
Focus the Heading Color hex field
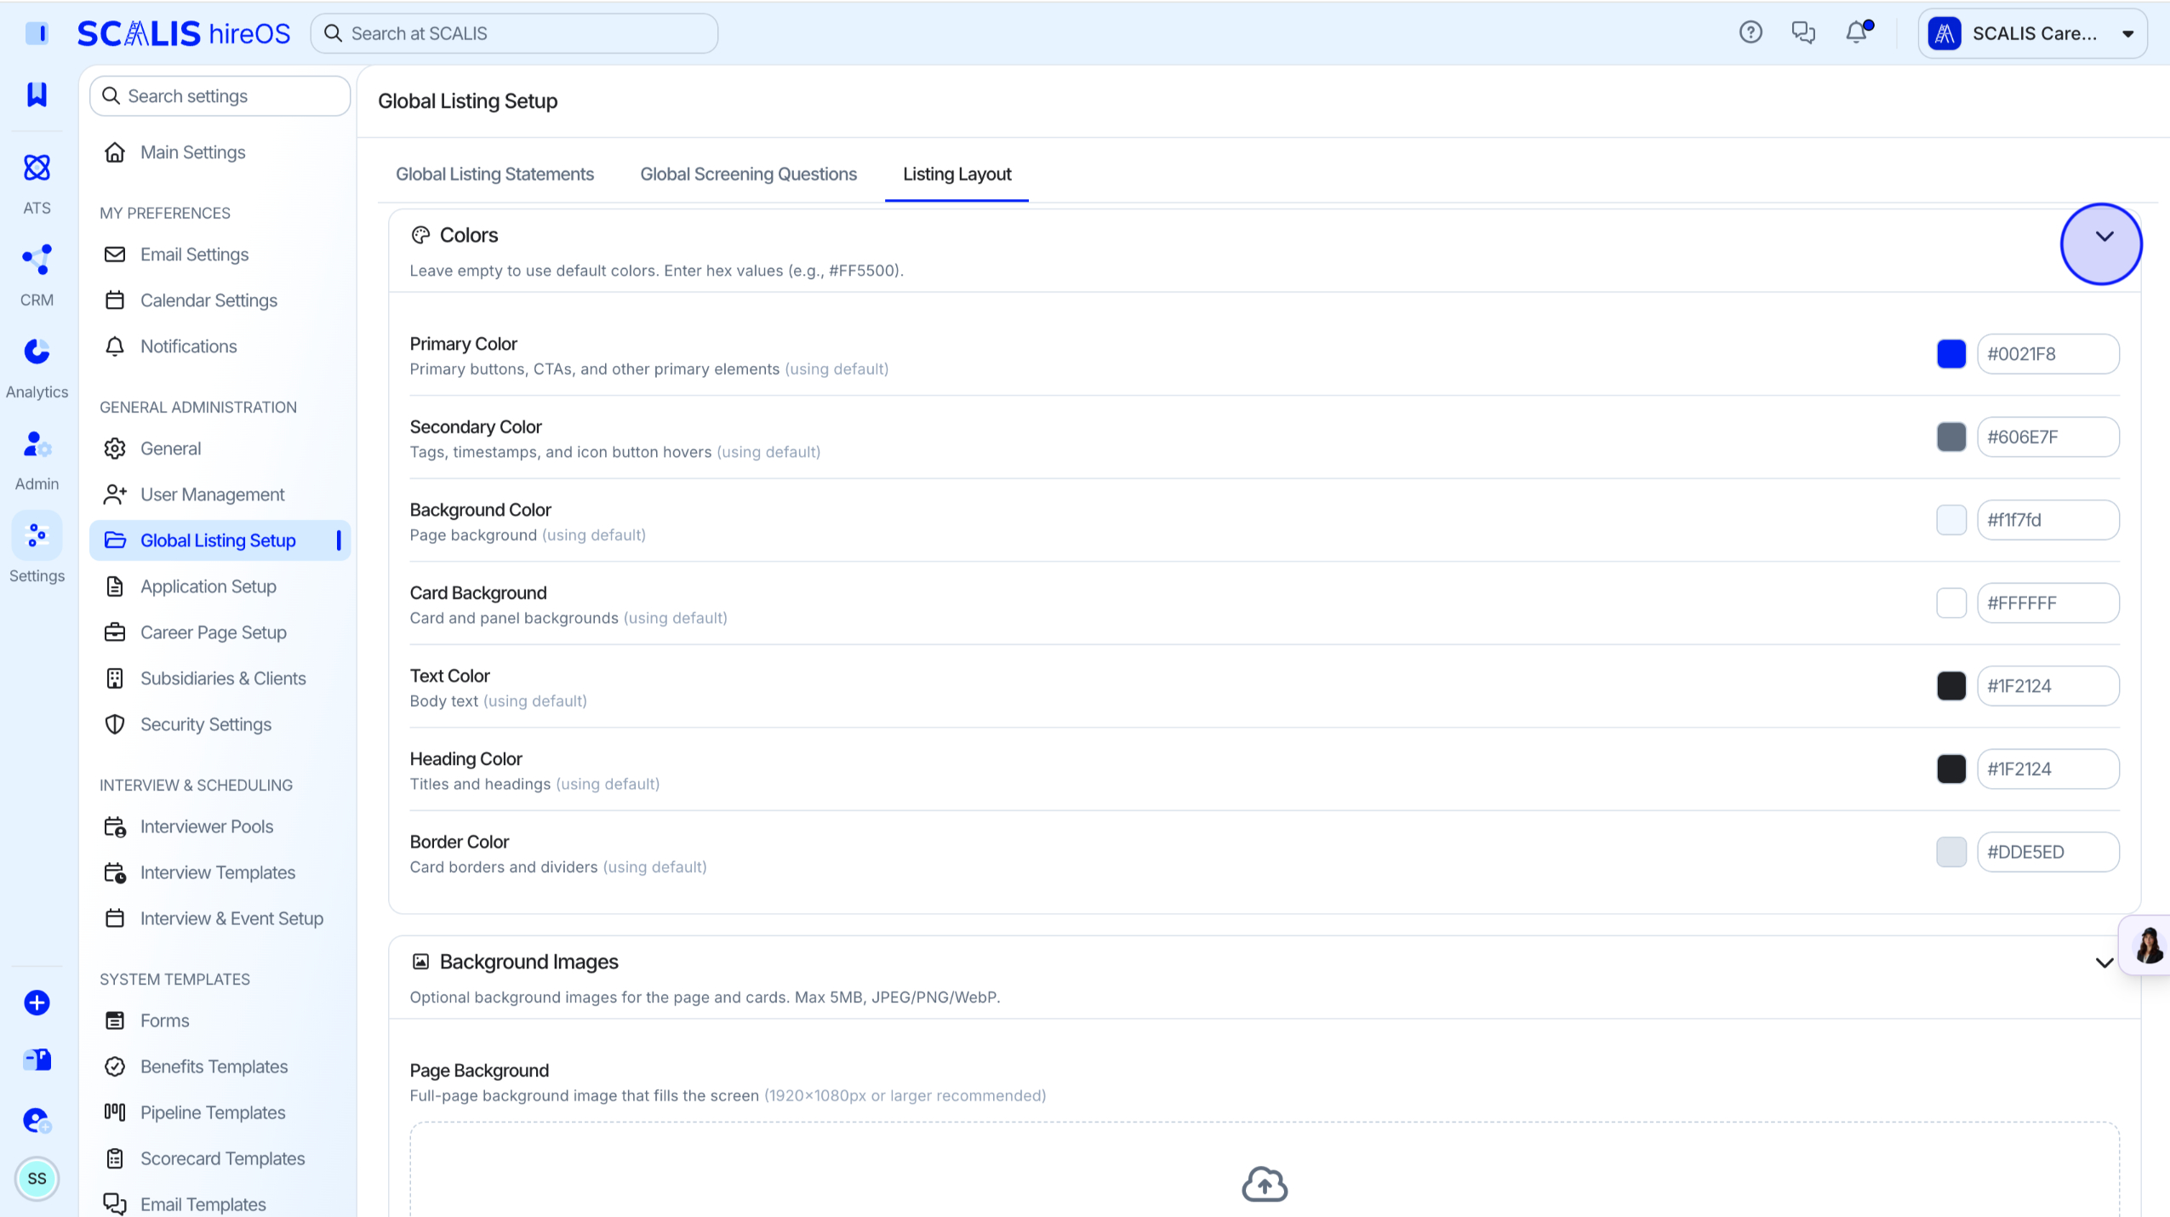point(2047,768)
